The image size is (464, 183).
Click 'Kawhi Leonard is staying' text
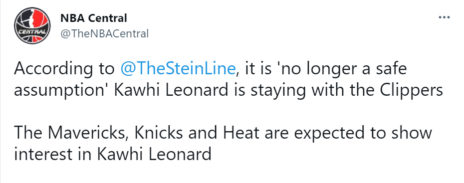[210, 91]
